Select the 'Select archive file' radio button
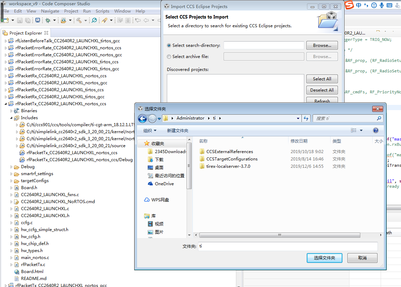Image resolution: width=401 pixels, height=287 pixels. click(169, 57)
